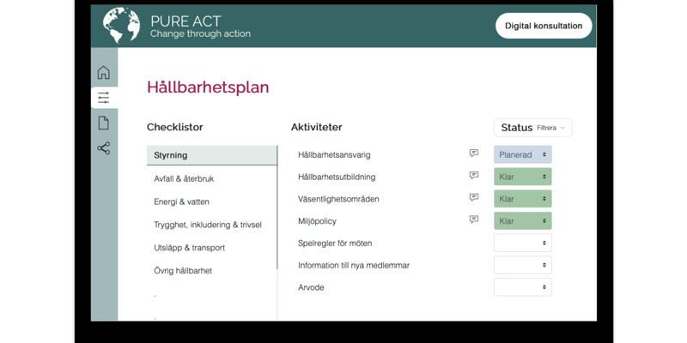Open the document icon in sidebar
The width and height of the screenshot is (687, 343).
tap(104, 123)
